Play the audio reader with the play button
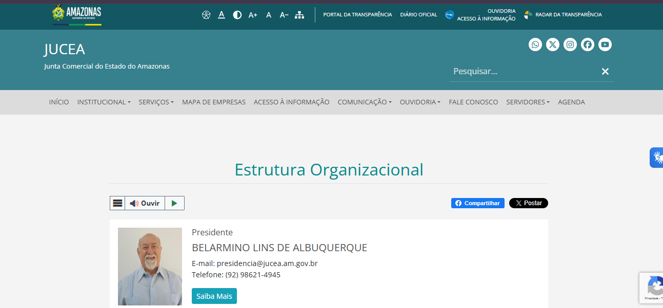663x308 pixels. (174, 203)
